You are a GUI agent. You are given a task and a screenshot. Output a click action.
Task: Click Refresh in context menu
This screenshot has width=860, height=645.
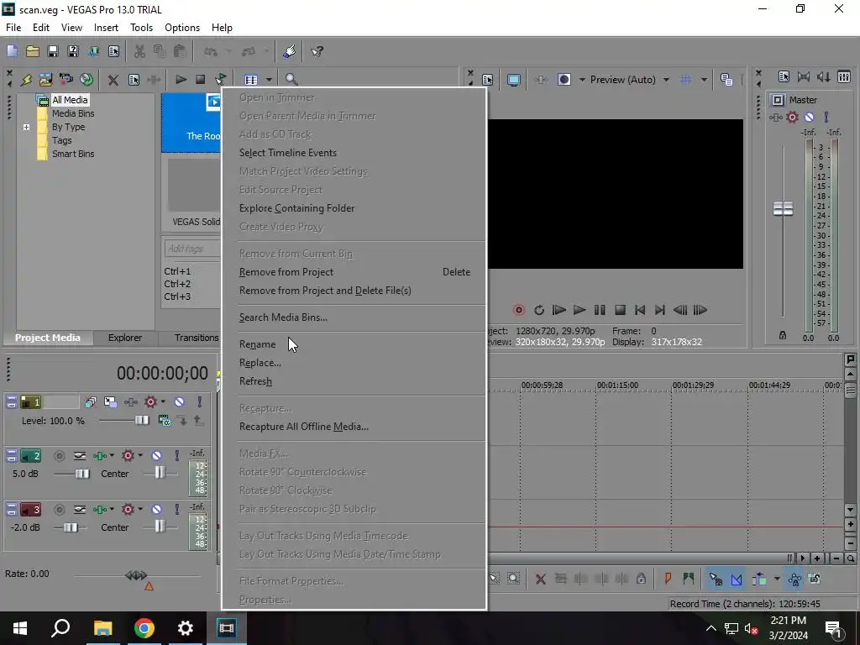[255, 381]
